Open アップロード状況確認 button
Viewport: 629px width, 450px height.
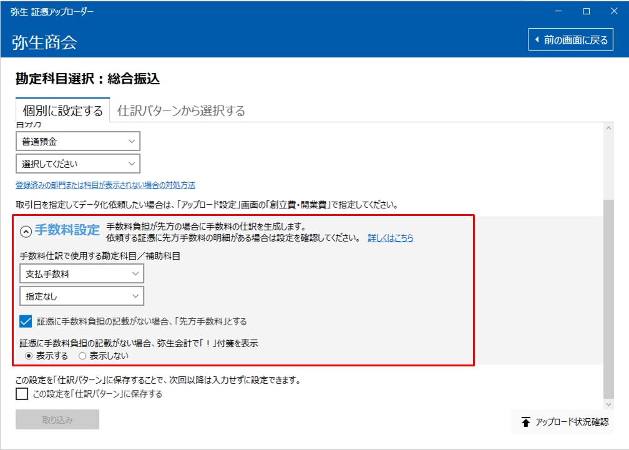click(562, 422)
